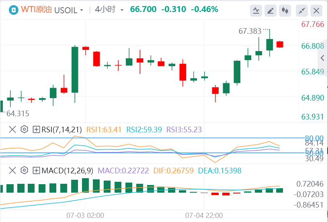Collapse the chart from fullscreen view
Screen dimensions: 328x222
coord(302,10)
